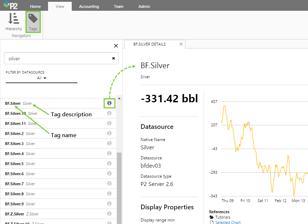Expand the Filter by Datasource dropdown
The image size is (308, 224).
click(42, 78)
